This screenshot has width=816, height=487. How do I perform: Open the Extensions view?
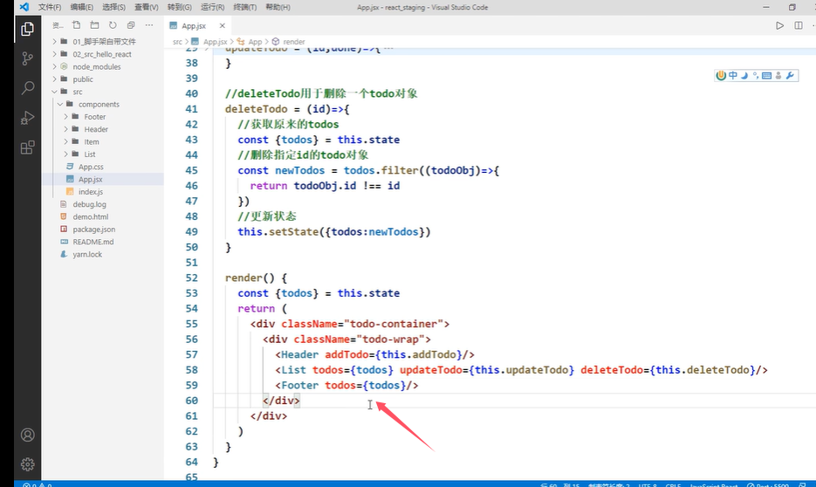pos(28,147)
